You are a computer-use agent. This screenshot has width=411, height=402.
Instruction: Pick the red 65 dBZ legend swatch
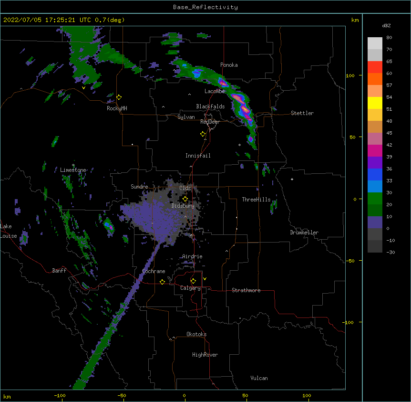[x=375, y=67]
